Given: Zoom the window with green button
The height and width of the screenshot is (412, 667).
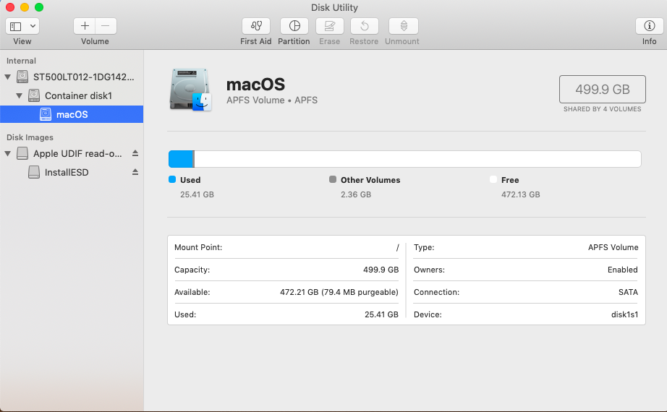Looking at the screenshot, I should (39, 7).
